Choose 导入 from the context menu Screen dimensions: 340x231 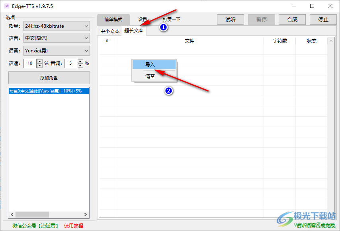tap(154, 65)
